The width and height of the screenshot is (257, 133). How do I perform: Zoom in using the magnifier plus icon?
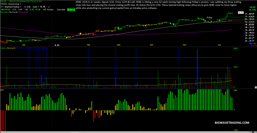(41, 7)
